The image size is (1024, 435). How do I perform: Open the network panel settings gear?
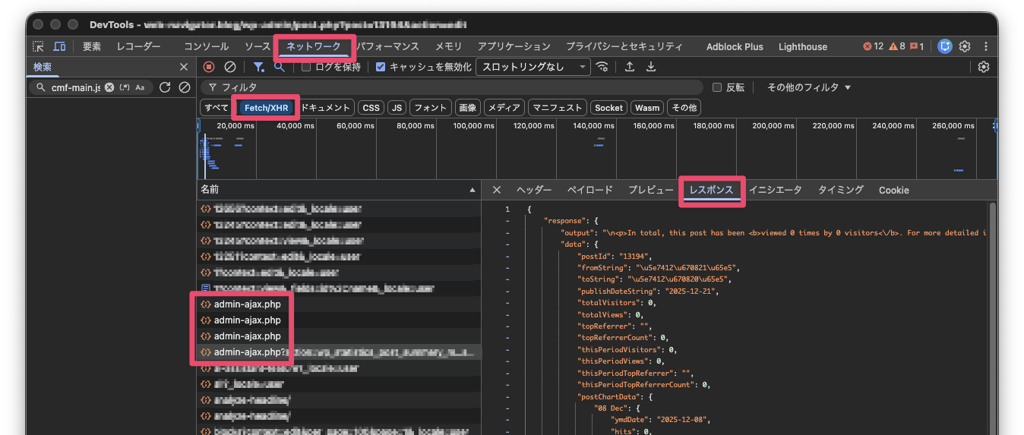click(x=984, y=67)
